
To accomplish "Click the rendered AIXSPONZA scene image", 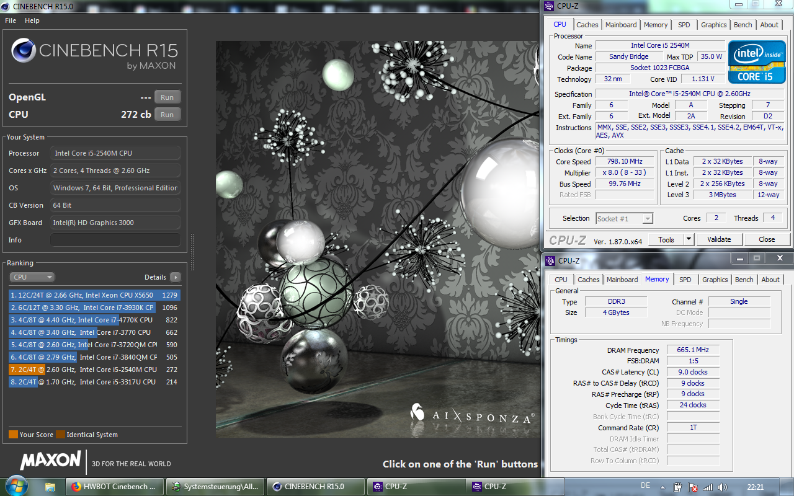I will pyautogui.click(x=378, y=239).
